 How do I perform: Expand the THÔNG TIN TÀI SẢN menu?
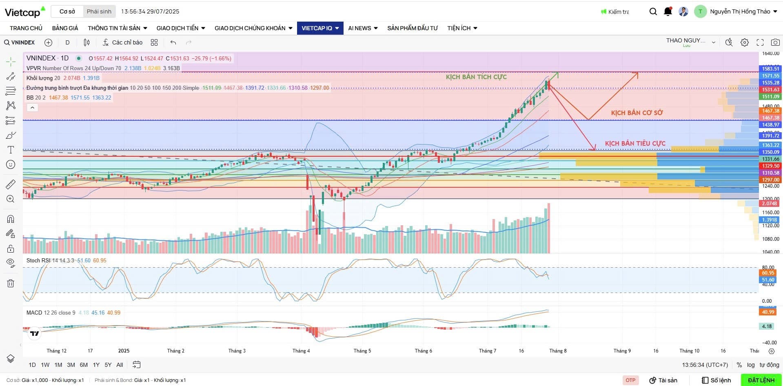click(118, 28)
